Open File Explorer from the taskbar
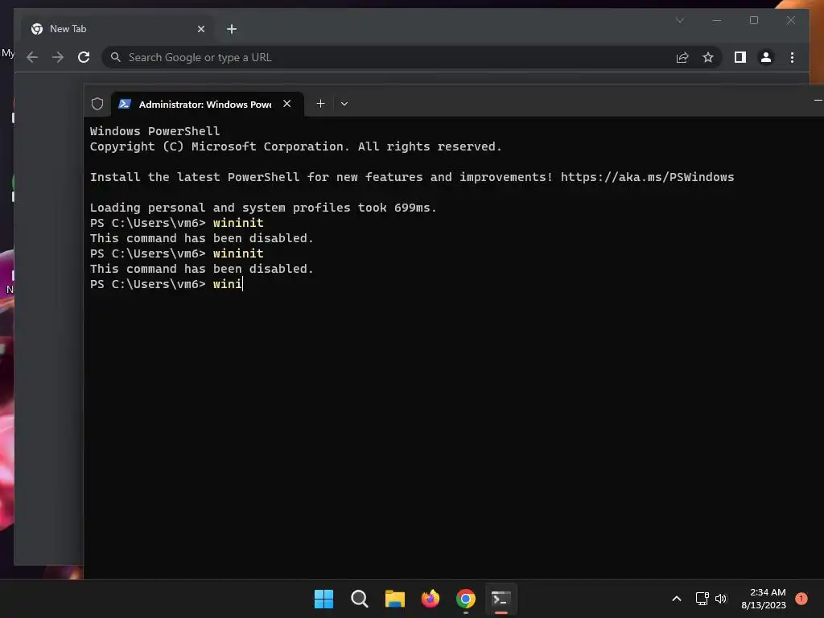 click(x=394, y=599)
